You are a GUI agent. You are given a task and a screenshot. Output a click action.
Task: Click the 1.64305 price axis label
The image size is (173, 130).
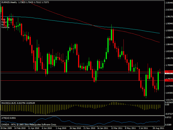point(169,93)
